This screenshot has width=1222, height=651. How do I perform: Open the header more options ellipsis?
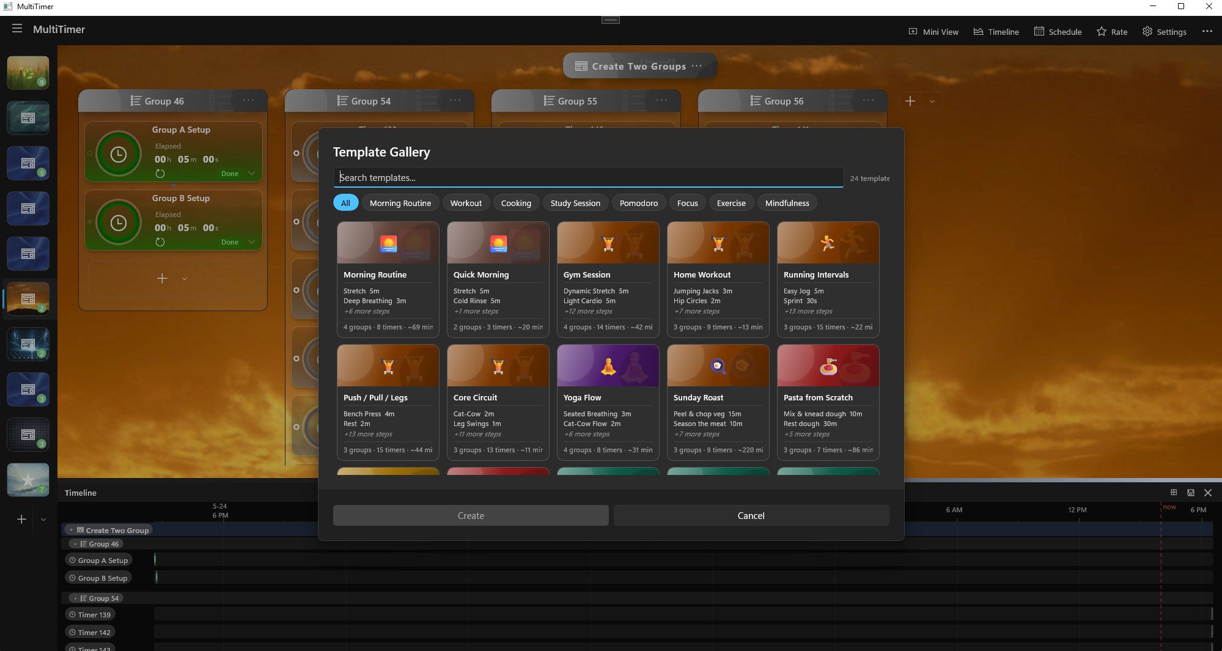click(1207, 31)
